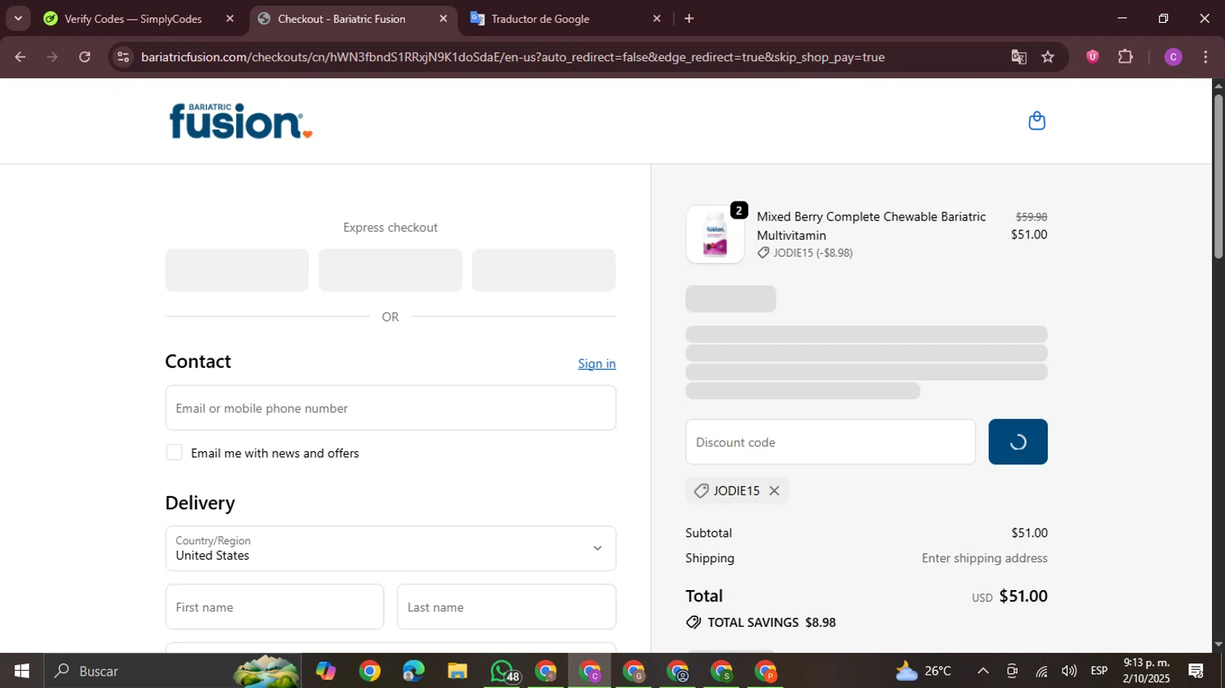Click the JODIE15 discount tag label

click(x=737, y=490)
